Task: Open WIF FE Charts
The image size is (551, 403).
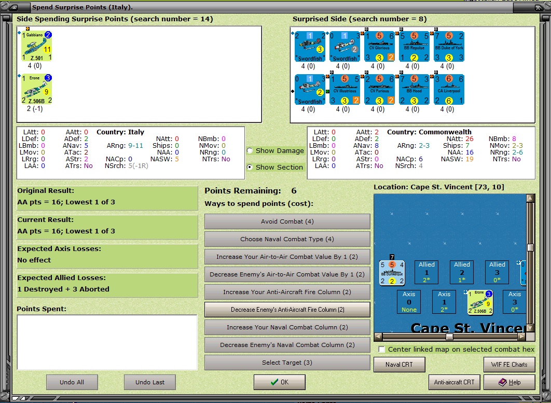Action: click(x=509, y=364)
